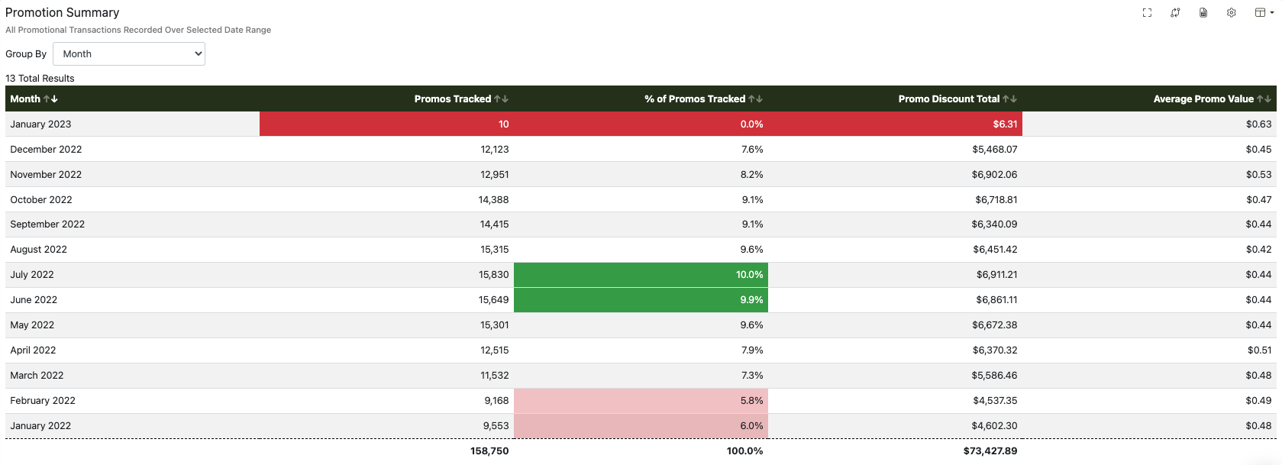
Task: Click the red $6.31 discount cell
Action: (x=895, y=124)
